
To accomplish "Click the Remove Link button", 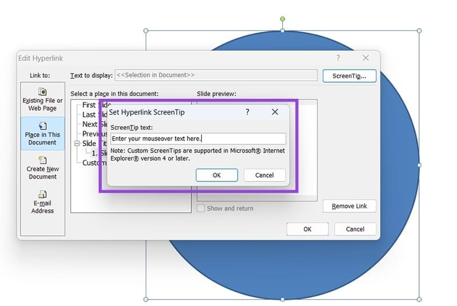I will [x=349, y=206].
